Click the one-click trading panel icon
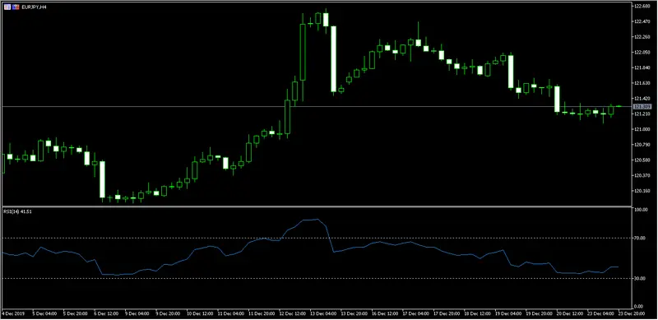658x320 pixels. [x=7, y=7]
